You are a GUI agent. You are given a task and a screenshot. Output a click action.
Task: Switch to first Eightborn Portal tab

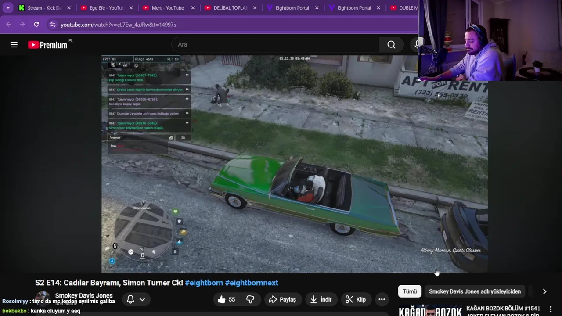[292, 8]
